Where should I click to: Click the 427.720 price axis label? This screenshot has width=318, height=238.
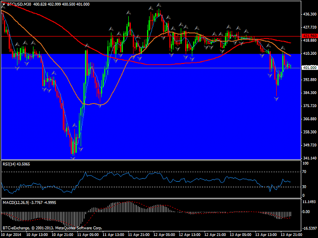(x=310, y=27)
